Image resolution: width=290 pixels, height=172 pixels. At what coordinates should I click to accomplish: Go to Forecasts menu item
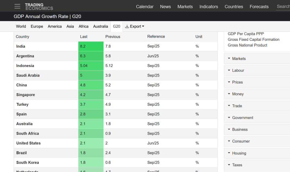[x=259, y=7]
